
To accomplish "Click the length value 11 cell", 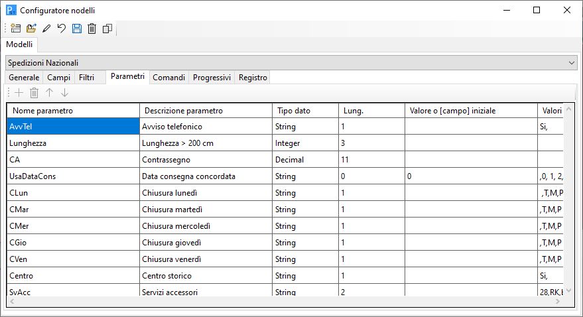I will (x=371, y=159).
